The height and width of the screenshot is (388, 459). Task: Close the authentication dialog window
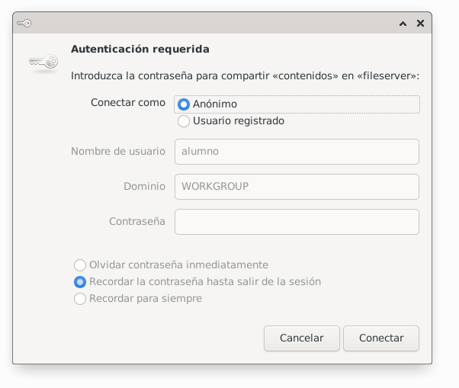(x=420, y=24)
